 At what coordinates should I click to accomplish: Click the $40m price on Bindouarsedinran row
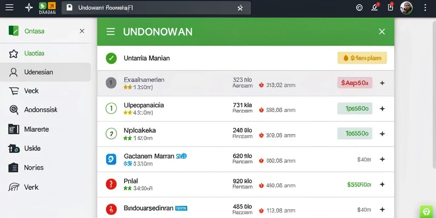tap(364, 210)
